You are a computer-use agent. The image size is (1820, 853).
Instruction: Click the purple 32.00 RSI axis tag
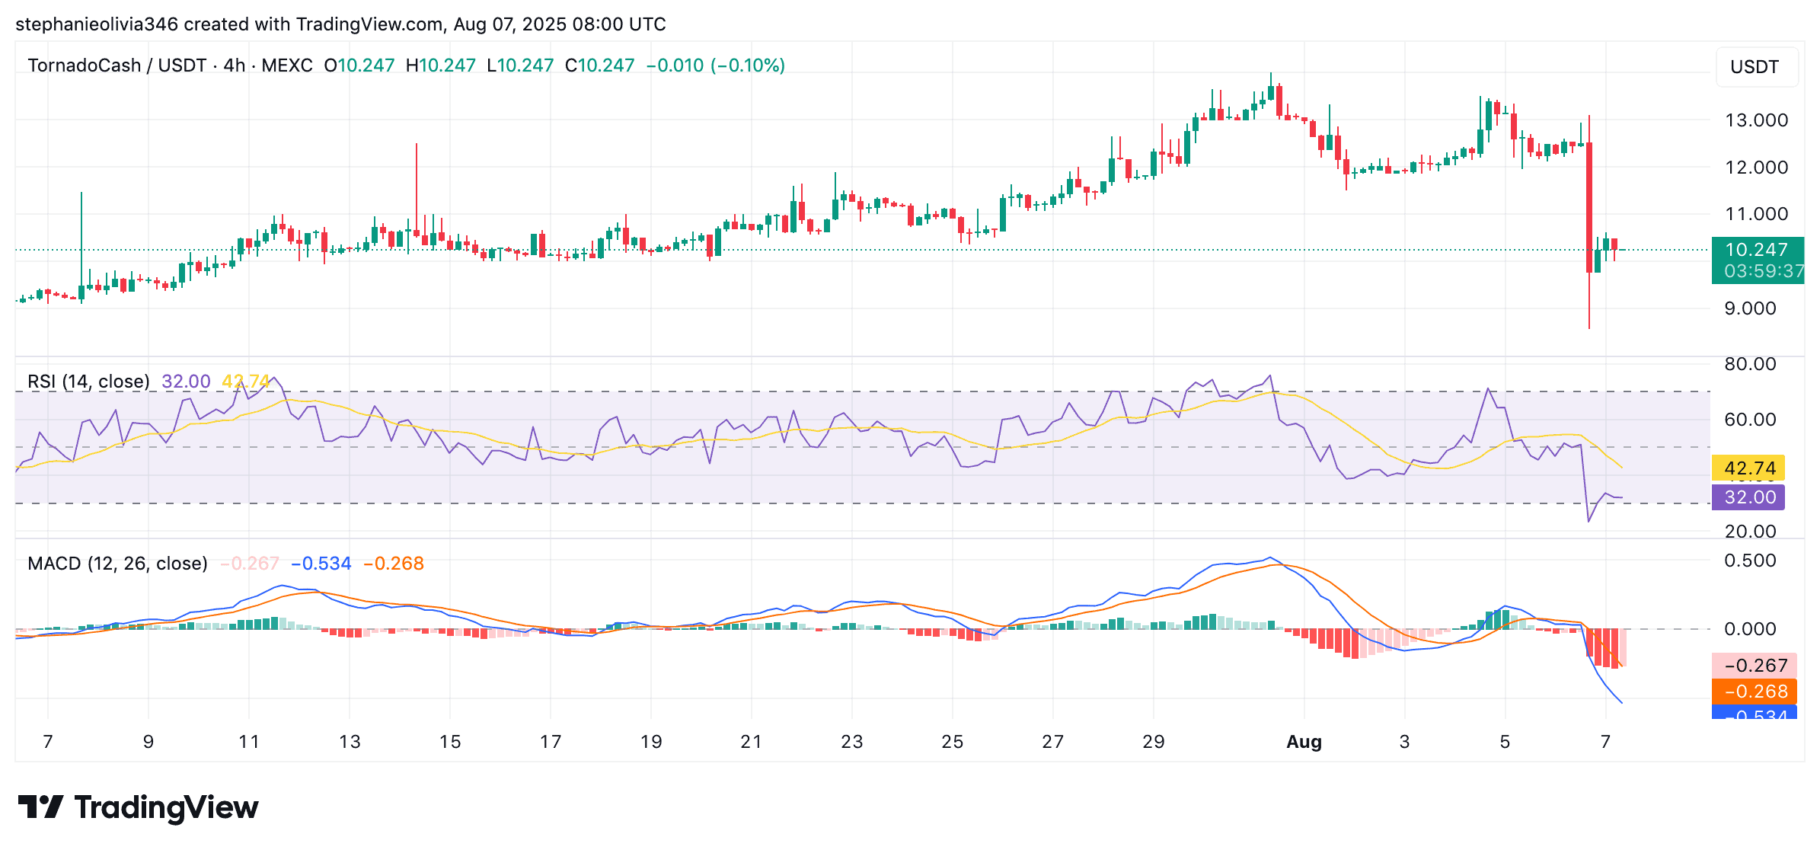[x=1749, y=497]
